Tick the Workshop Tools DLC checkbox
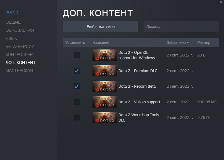 click(76, 118)
